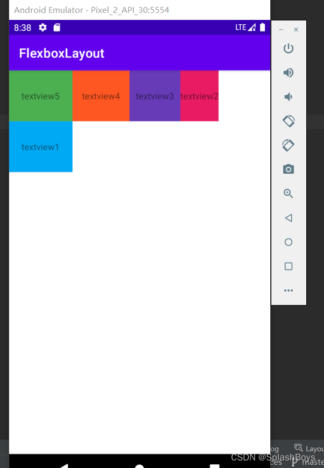The width and height of the screenshot is (324, 468).
Task: Click the FlexboxLayout app bar title
Action: tap(62, 53)
